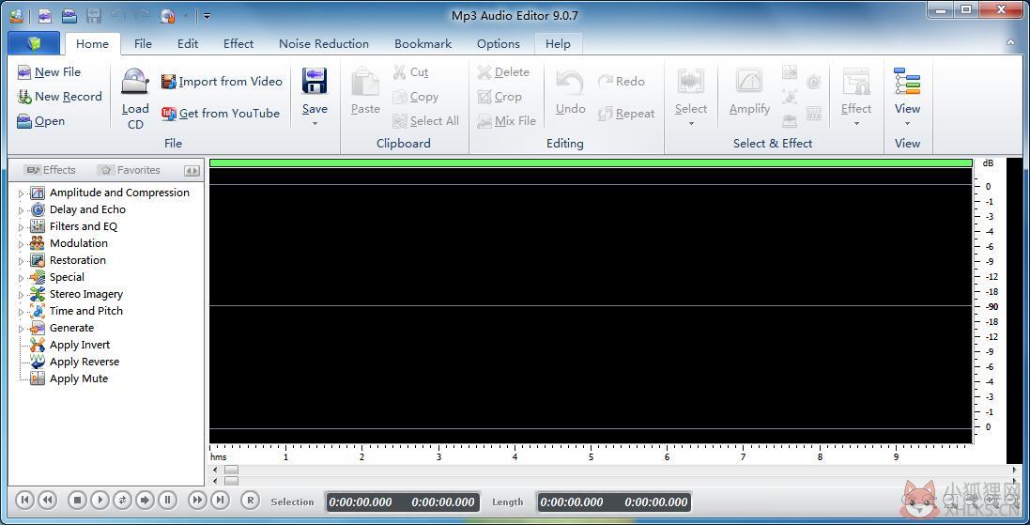This screenshot has height=525, width=1030.
Task: Toggle loop playback button
Action: pos(122,501)
